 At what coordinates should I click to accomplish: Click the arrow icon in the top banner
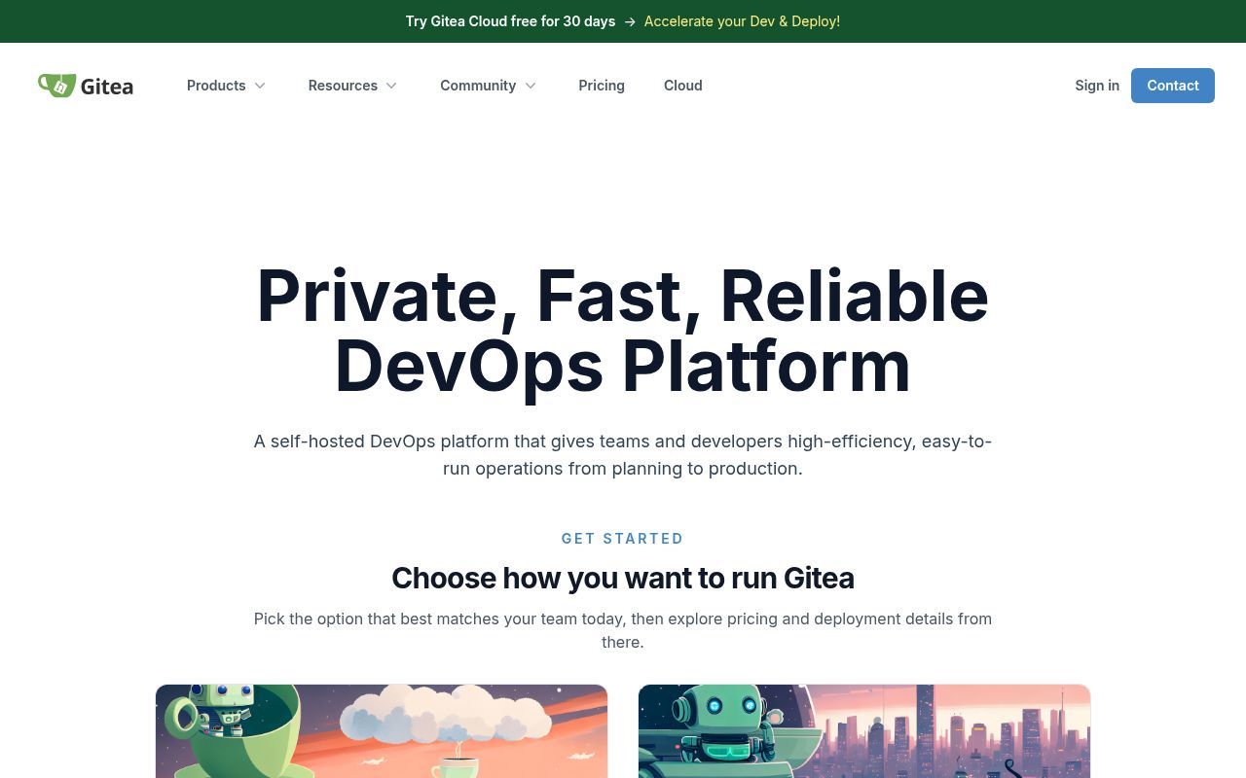[630, 21]
